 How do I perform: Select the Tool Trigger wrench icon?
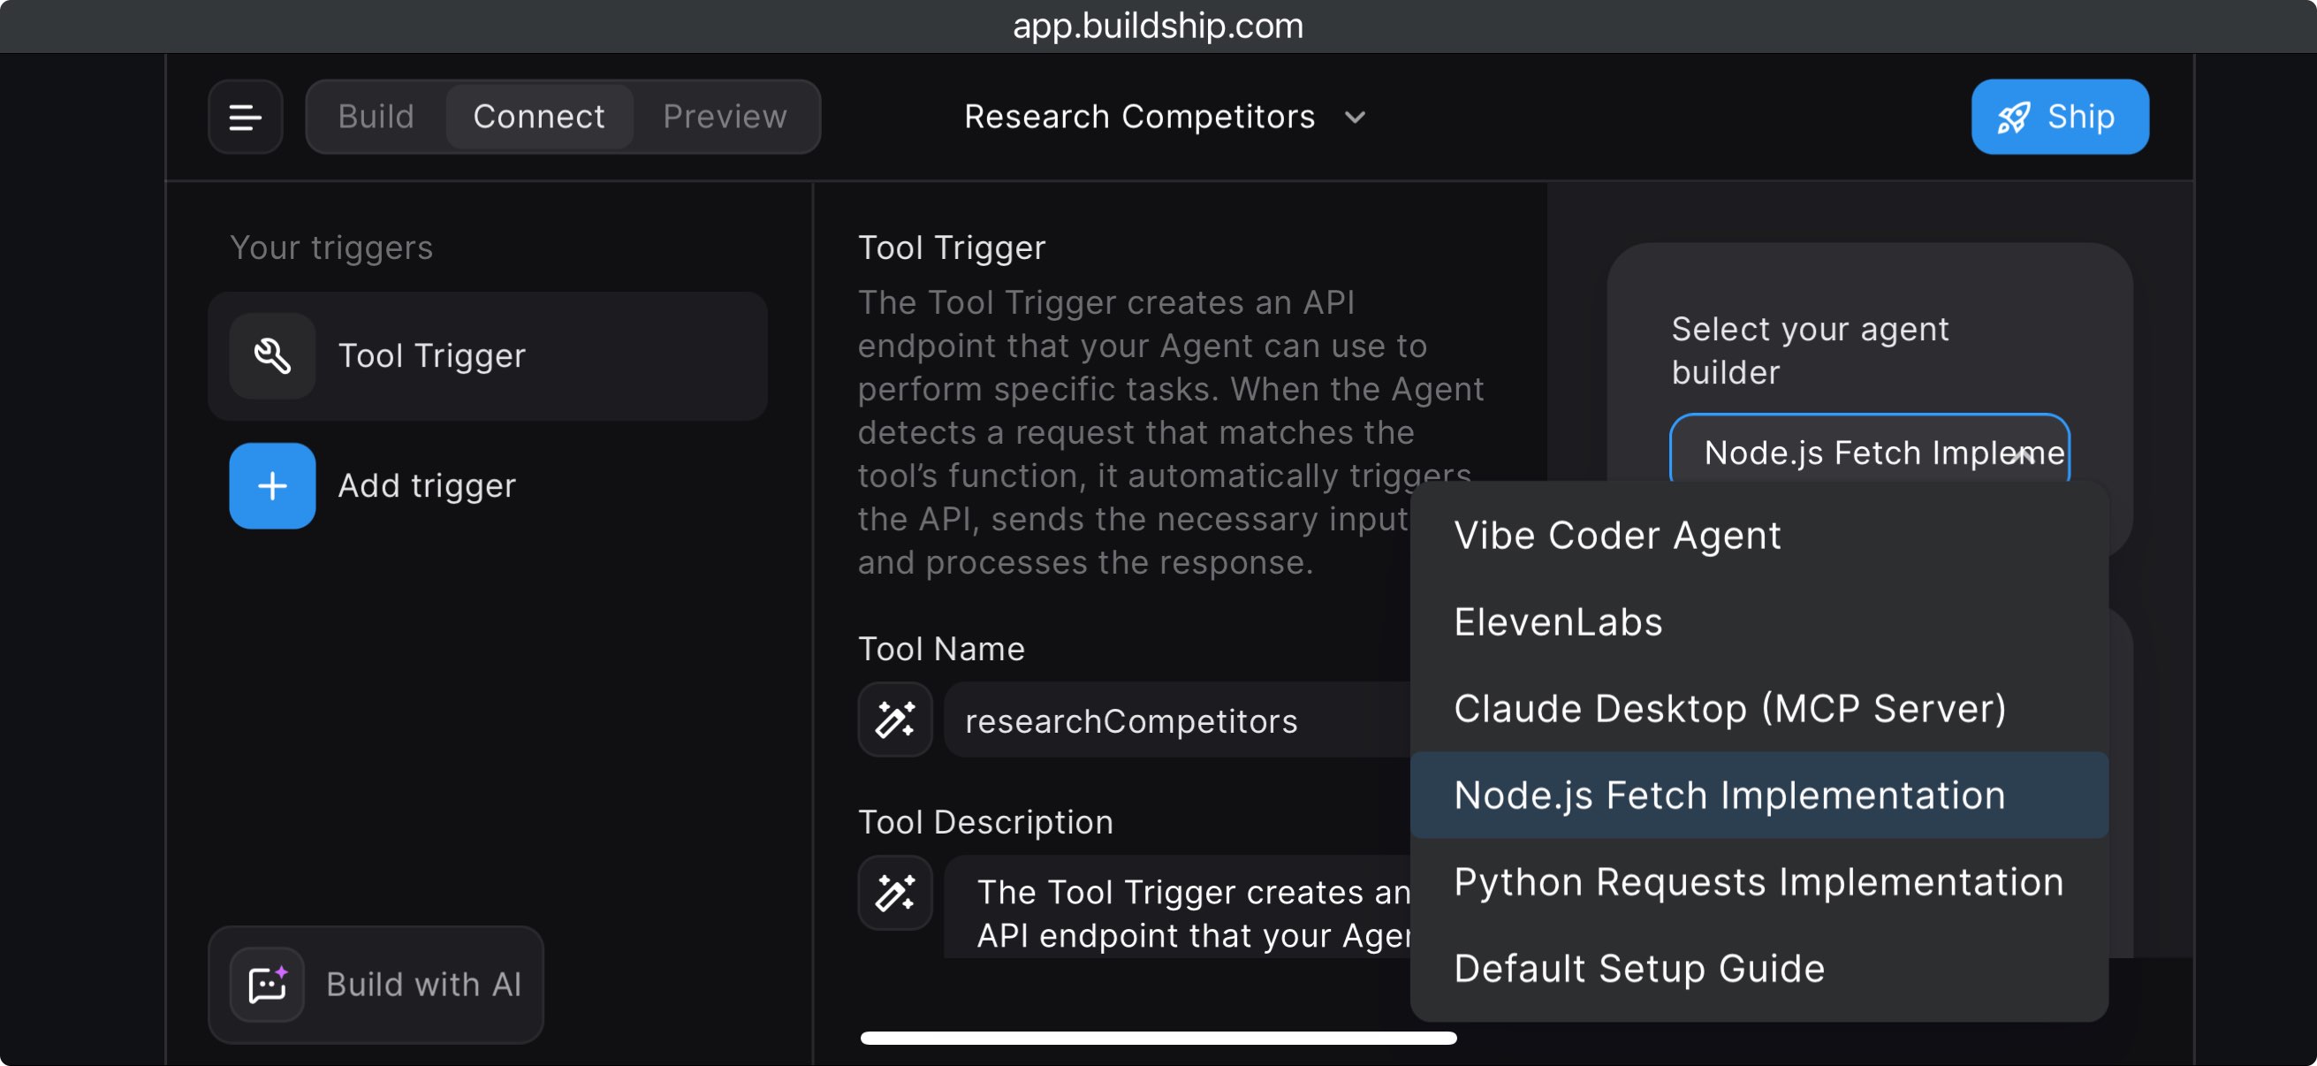point(271,356)
